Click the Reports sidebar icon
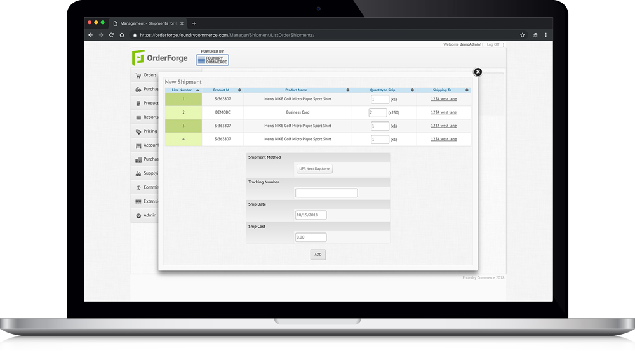 click(138, 117)
